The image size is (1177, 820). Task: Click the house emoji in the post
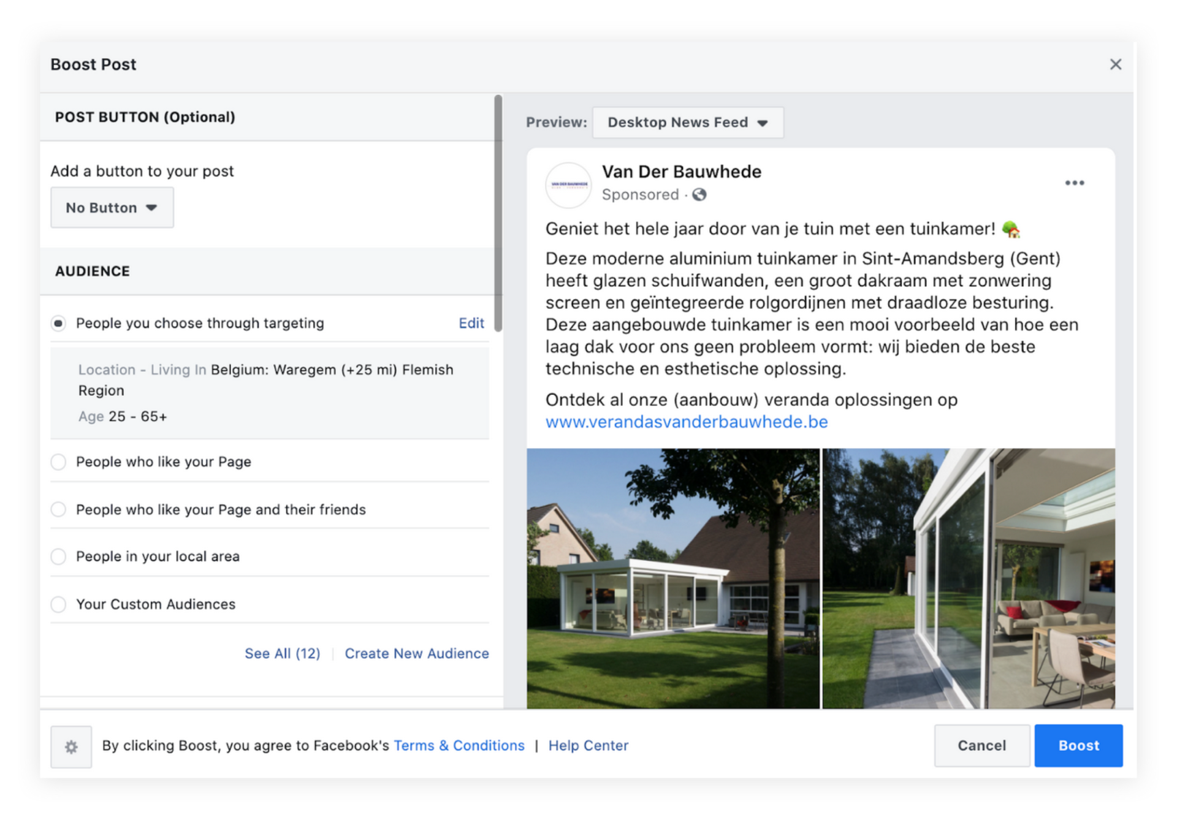[x=1010, y=229]
